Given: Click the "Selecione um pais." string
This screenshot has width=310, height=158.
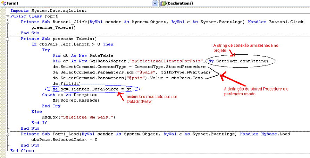Looking at the screenshot, I should pos(87,117).
